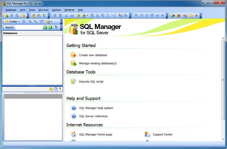
Task: Open the Services menu
Action: pos(43,10)
